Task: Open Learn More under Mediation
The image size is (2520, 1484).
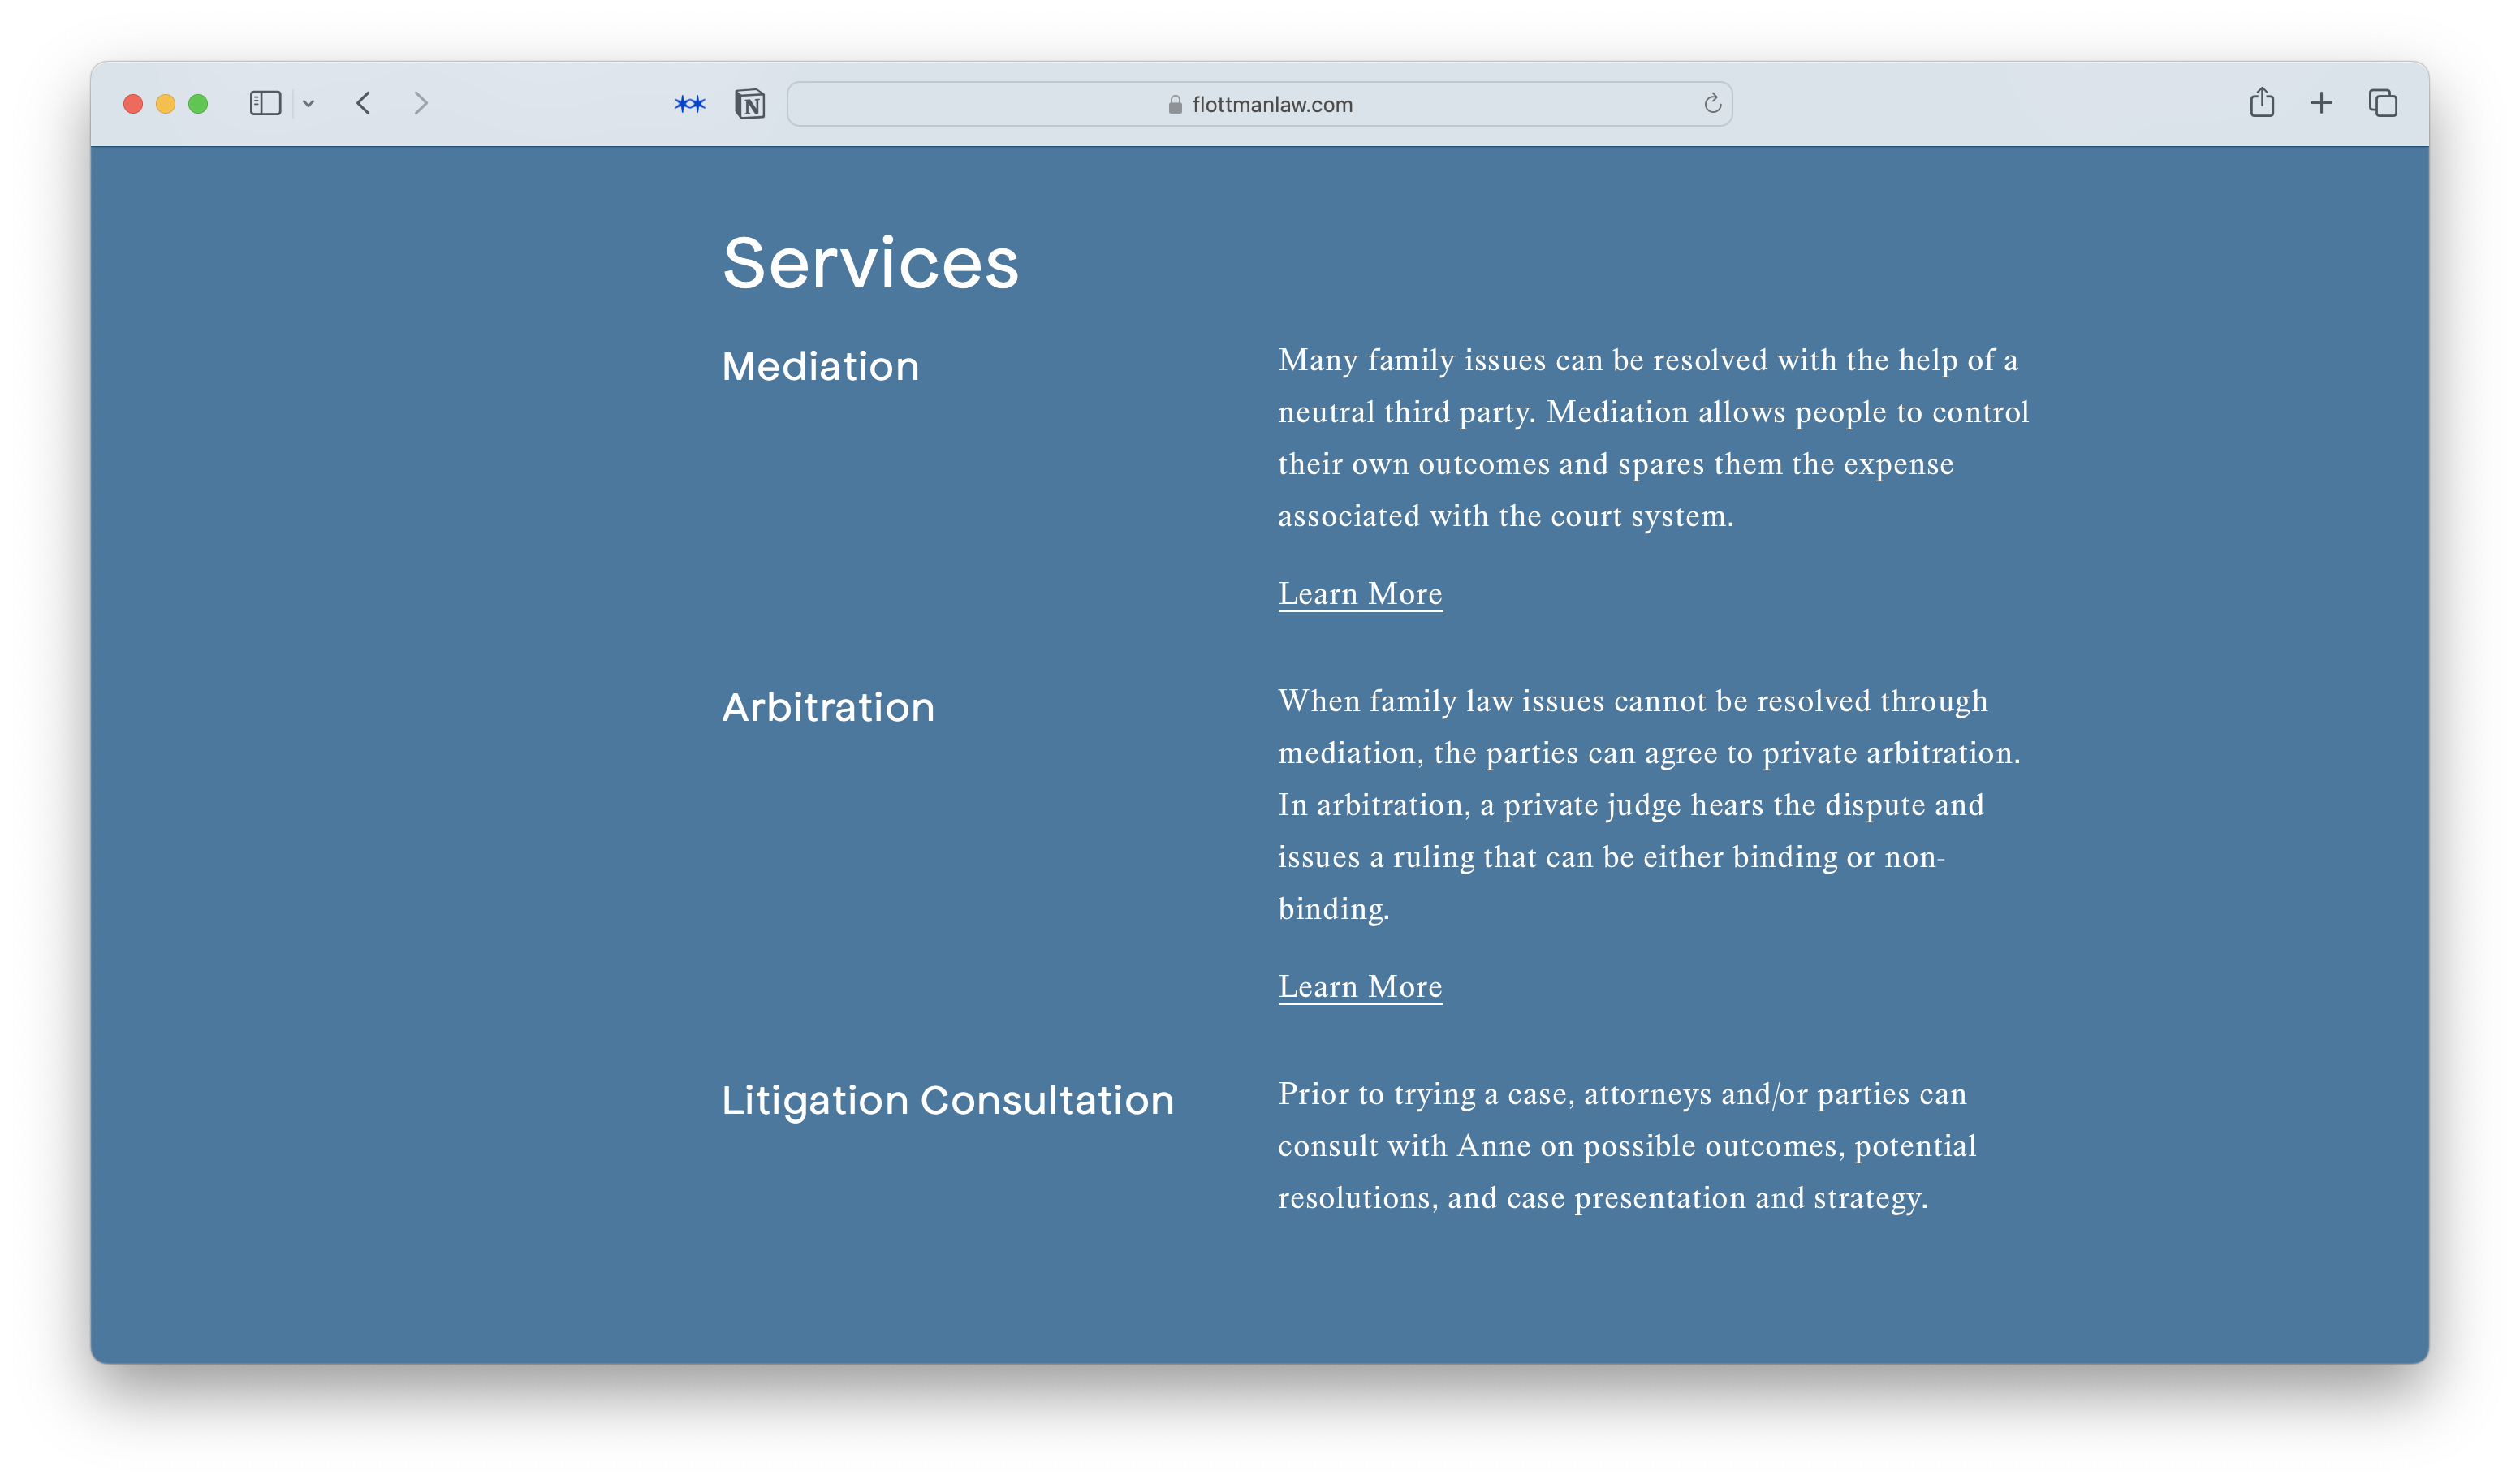Action: point(1360,594)
